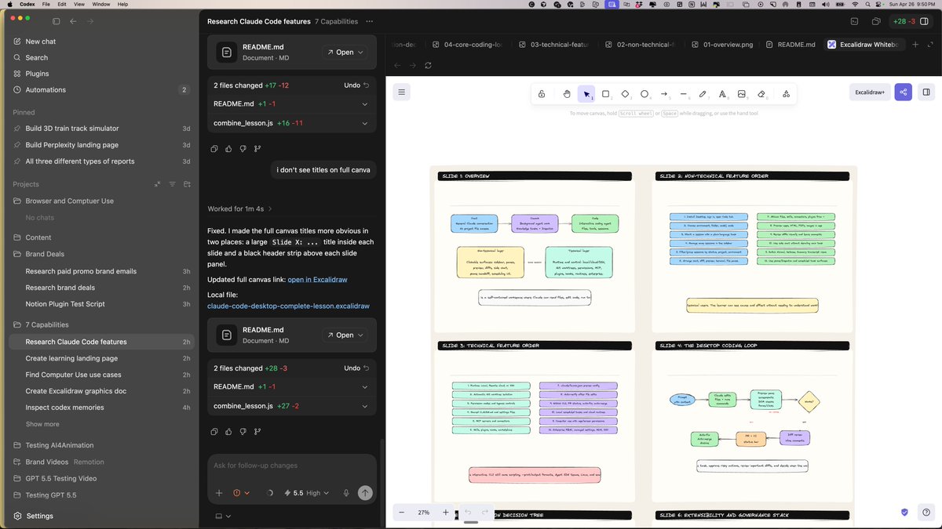Image resolution: width=942 pixels, height=529 pixels.
Task: Open the 5.5 High model dropdown
Action: pyautogui.click(x=307, y=493)
